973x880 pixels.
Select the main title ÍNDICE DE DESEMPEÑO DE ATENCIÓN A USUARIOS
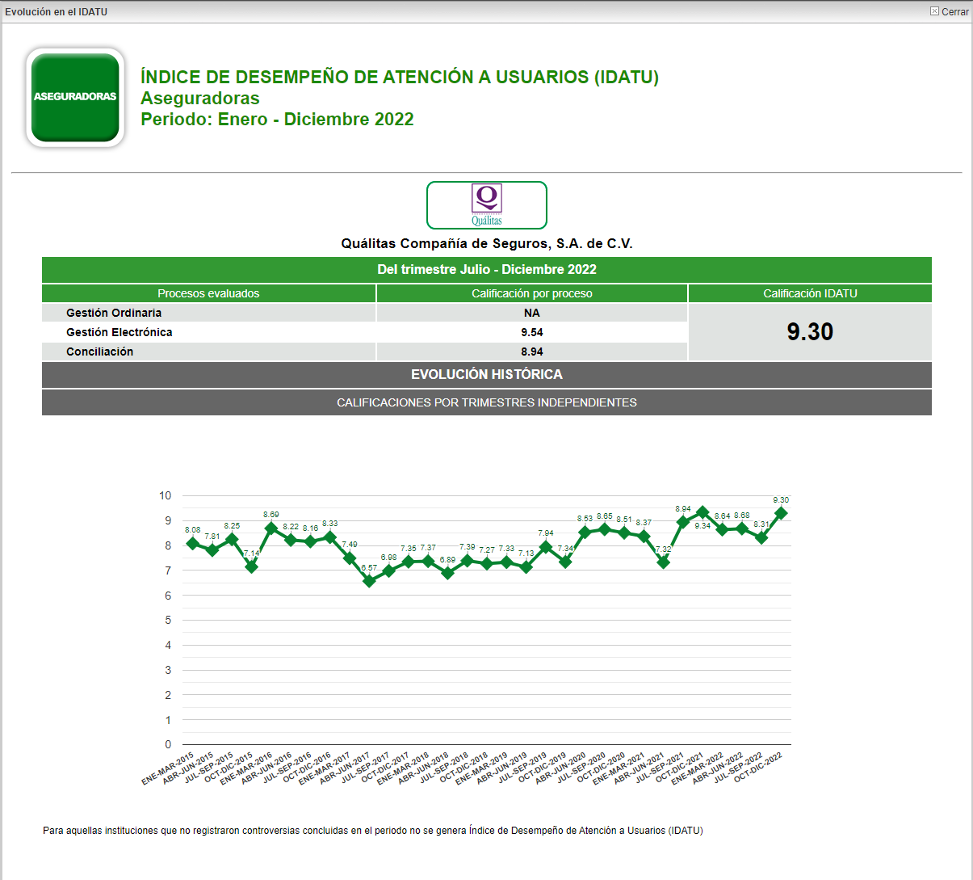(400, 77)
